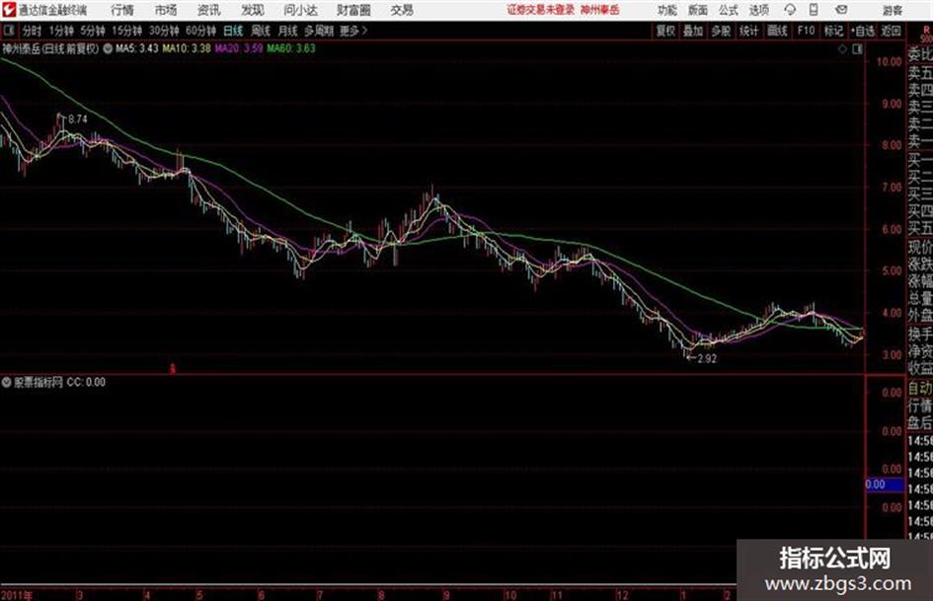Switch to the 分时 period tab
The image size is (933, 601).
pos(33,31)
